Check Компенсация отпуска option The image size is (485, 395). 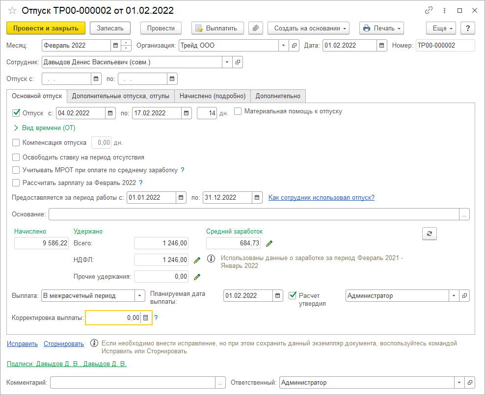(16, 143)
